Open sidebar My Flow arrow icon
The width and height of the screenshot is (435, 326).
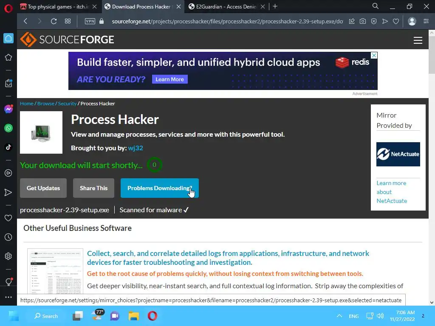(x=8, y=192)
